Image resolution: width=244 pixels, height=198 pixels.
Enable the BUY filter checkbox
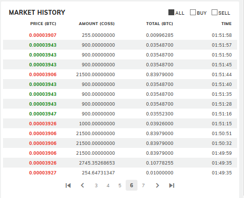(x=193, y=12)
